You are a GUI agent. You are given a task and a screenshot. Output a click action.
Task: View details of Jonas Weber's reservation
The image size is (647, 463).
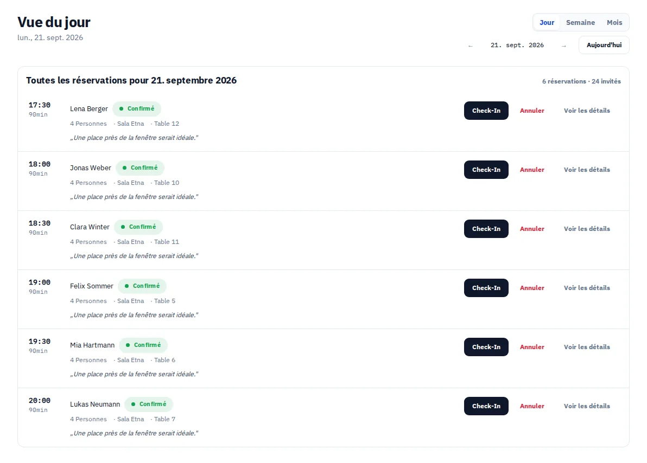[x=587, y=170]
